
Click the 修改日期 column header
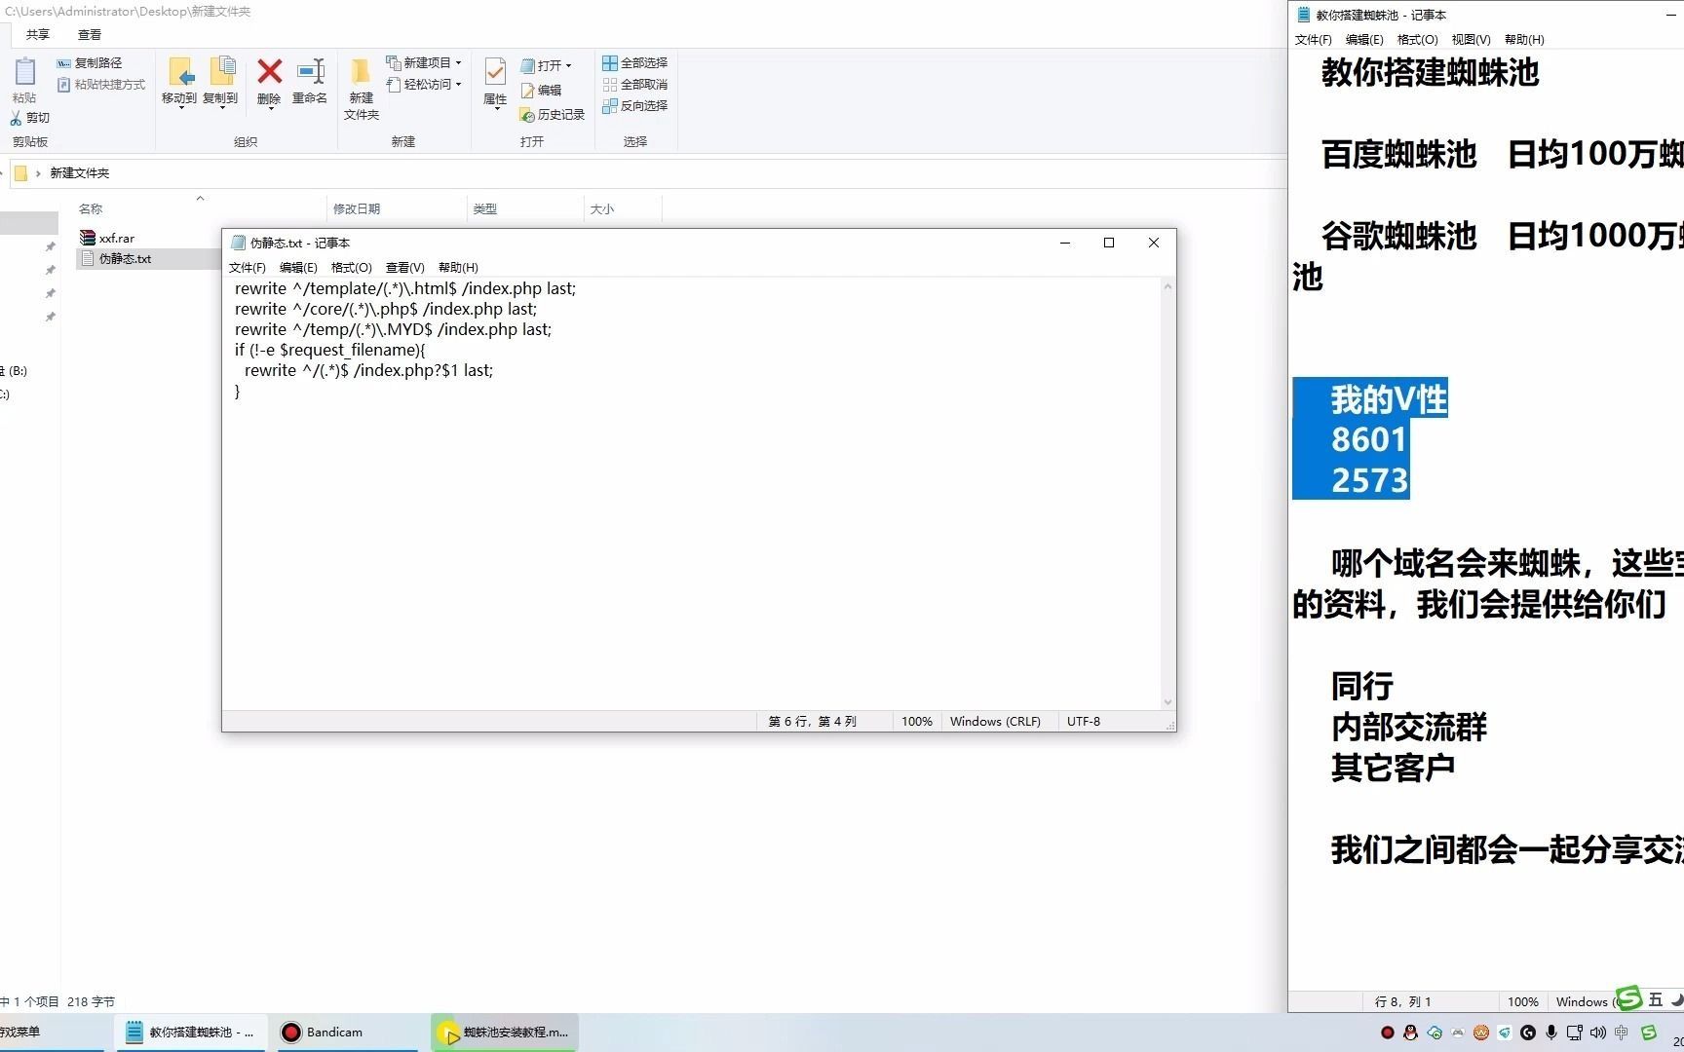point(357,209)
